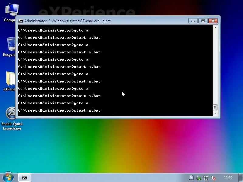Click the console scrollbar up arrow

click(215, 28)
